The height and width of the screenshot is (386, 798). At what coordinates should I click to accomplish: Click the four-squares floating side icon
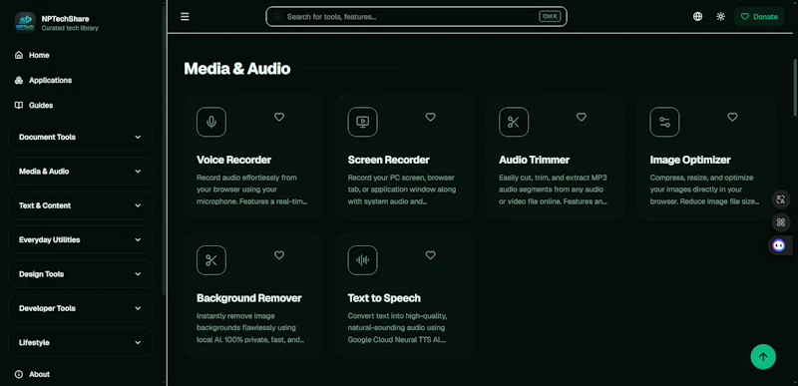point(781,222)
